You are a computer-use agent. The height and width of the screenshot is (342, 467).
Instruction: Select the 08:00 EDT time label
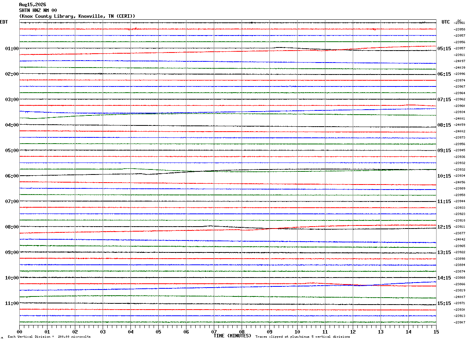pos(12,227)
